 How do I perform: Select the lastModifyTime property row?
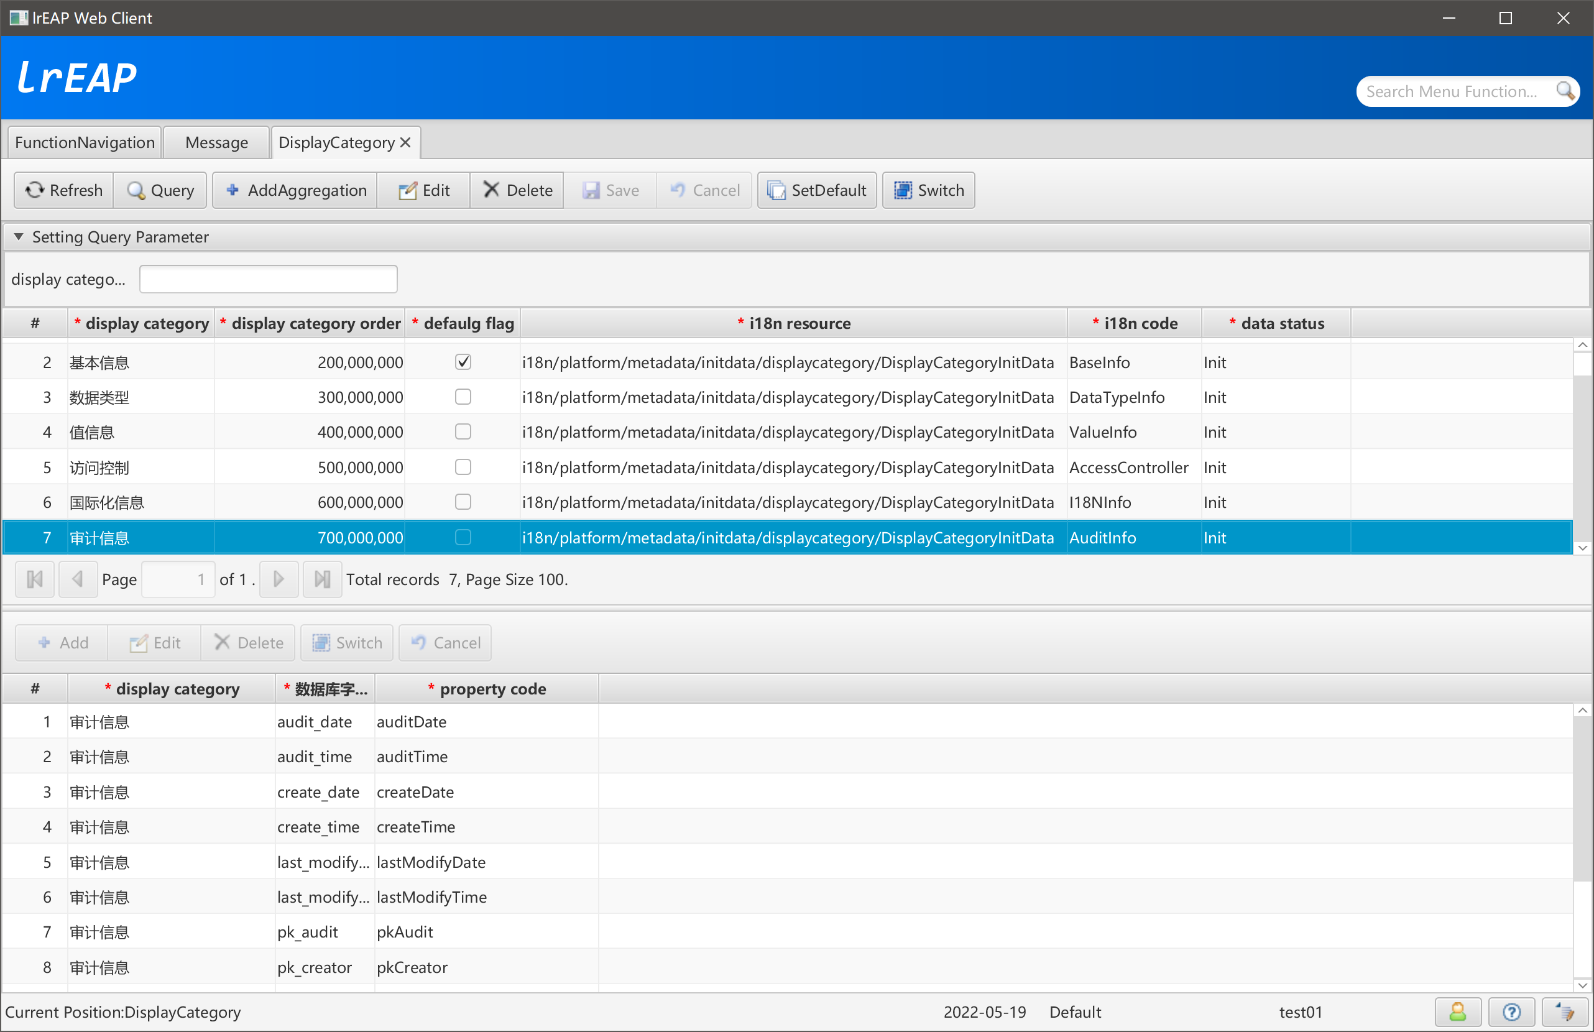pos(788,897)
